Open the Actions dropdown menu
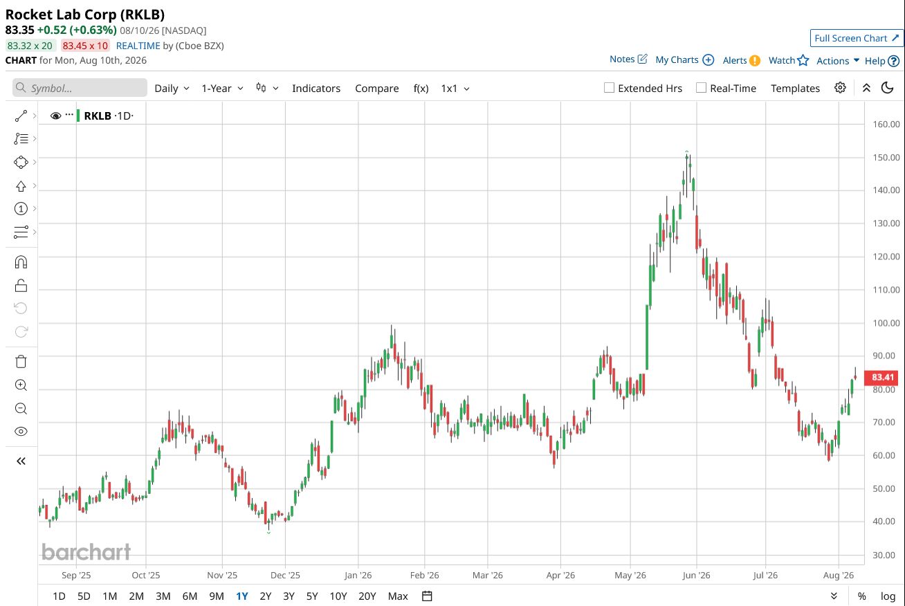The width and height of the screenshot is (905, 606). point(838,61)
